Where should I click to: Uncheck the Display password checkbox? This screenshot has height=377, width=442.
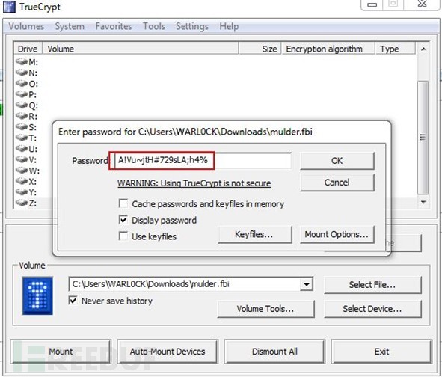pyautogui.click(x=123, y=220)
